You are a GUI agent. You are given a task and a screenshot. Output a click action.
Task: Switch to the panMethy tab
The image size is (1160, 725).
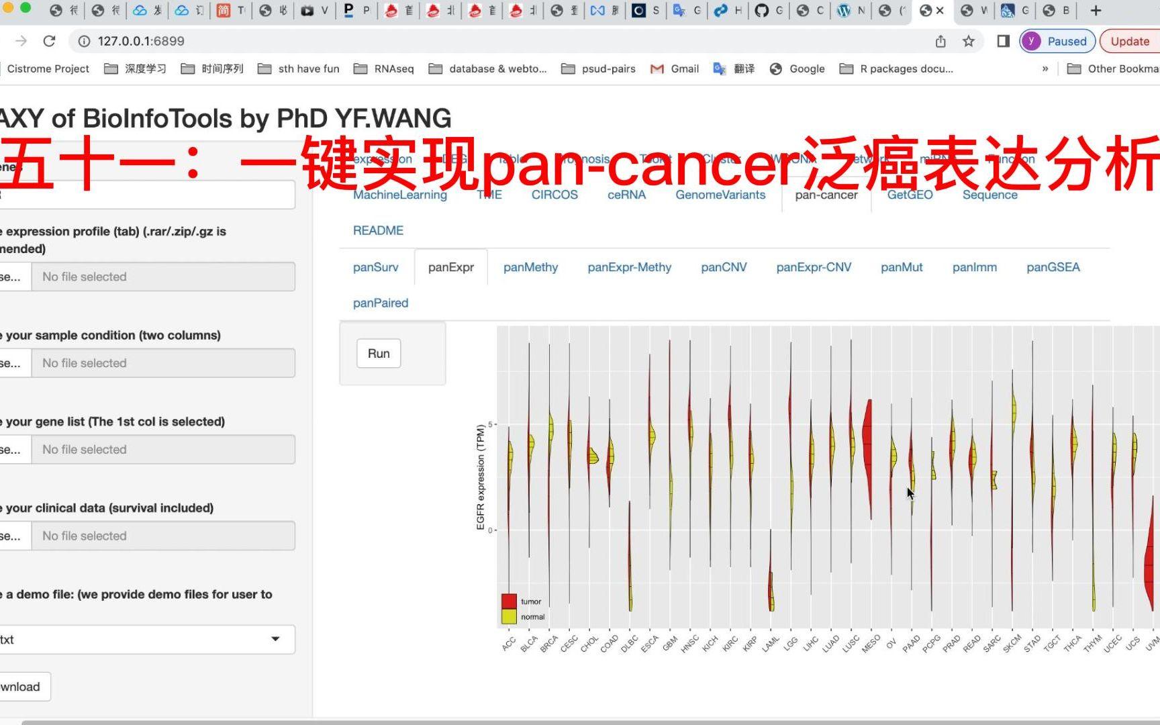(530, 267)
